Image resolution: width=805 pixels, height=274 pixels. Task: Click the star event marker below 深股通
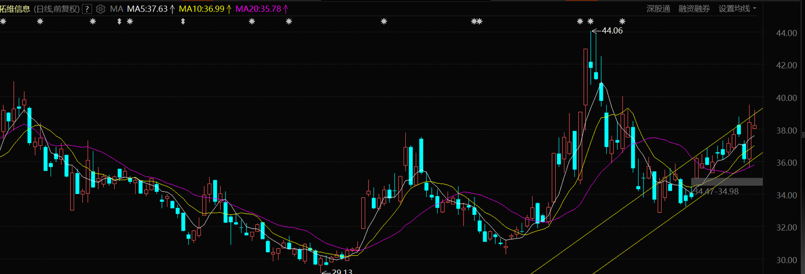point(622,21)
